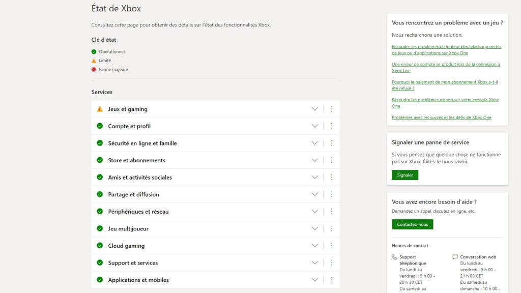Expand Sécurité en ligne et famille details
Image resolution: width=521 pixels, height=293 pixels.
[314, 143]
